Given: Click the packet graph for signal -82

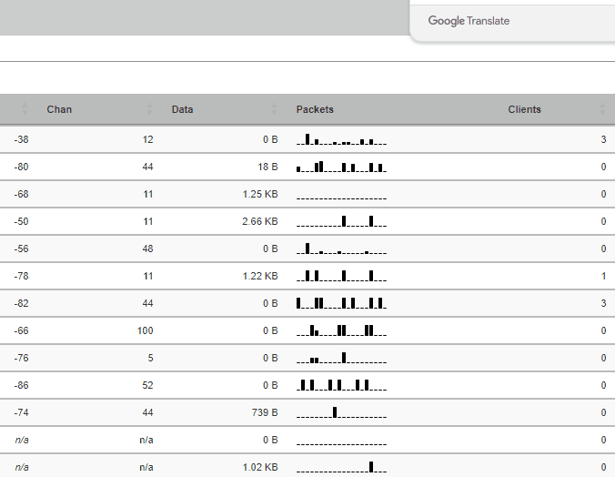Looking at the screenshot, I should tap(341, 303).
